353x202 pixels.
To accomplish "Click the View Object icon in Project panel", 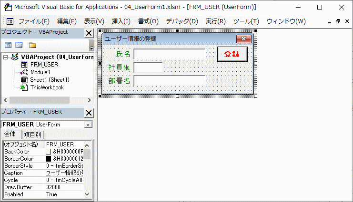I will tap(19, 45).
